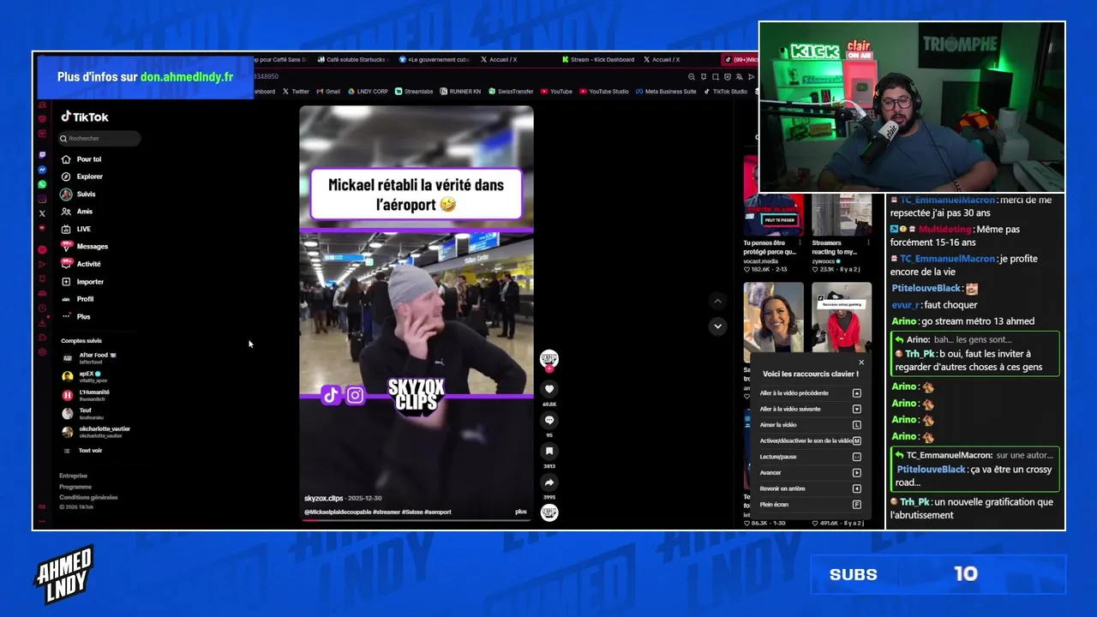
Task: Open more options on Tu penses être card
Action: 800,243
